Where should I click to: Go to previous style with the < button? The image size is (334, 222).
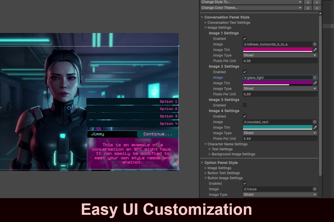pos(308,2)
